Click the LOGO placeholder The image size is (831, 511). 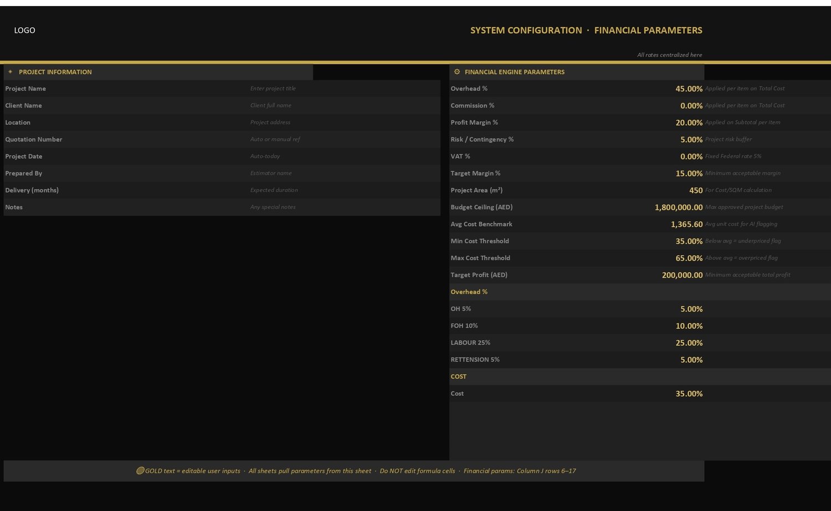tap(24, 30)
